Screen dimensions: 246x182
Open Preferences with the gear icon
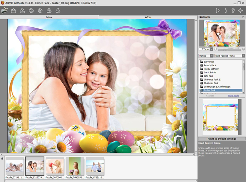coord(241,11)
